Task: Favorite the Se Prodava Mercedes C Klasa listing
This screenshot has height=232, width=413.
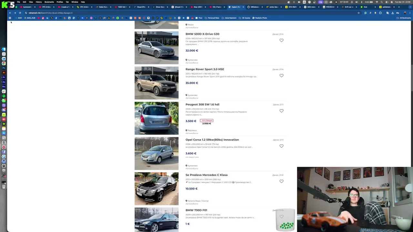Action: [x=281, y=181]
